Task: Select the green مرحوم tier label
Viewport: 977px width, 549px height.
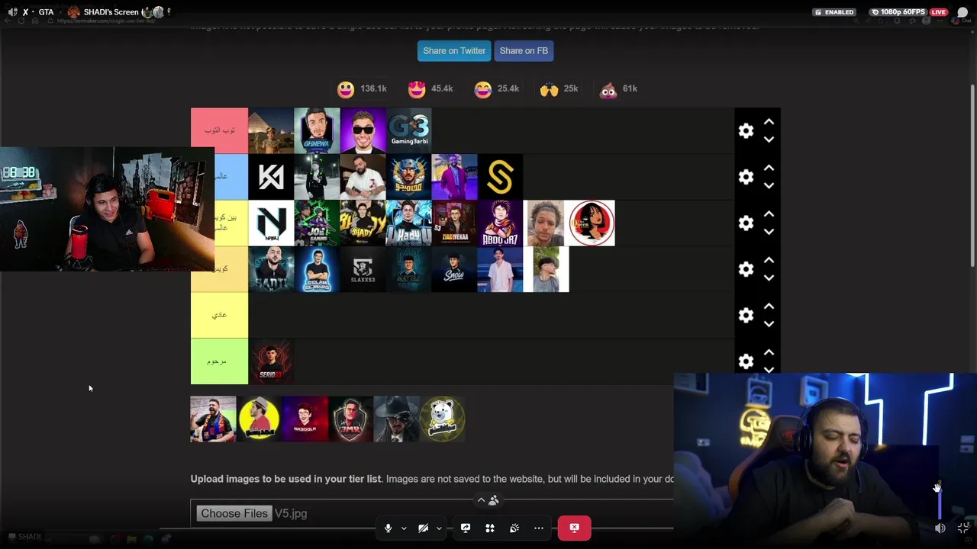Action: click(219, 361)
